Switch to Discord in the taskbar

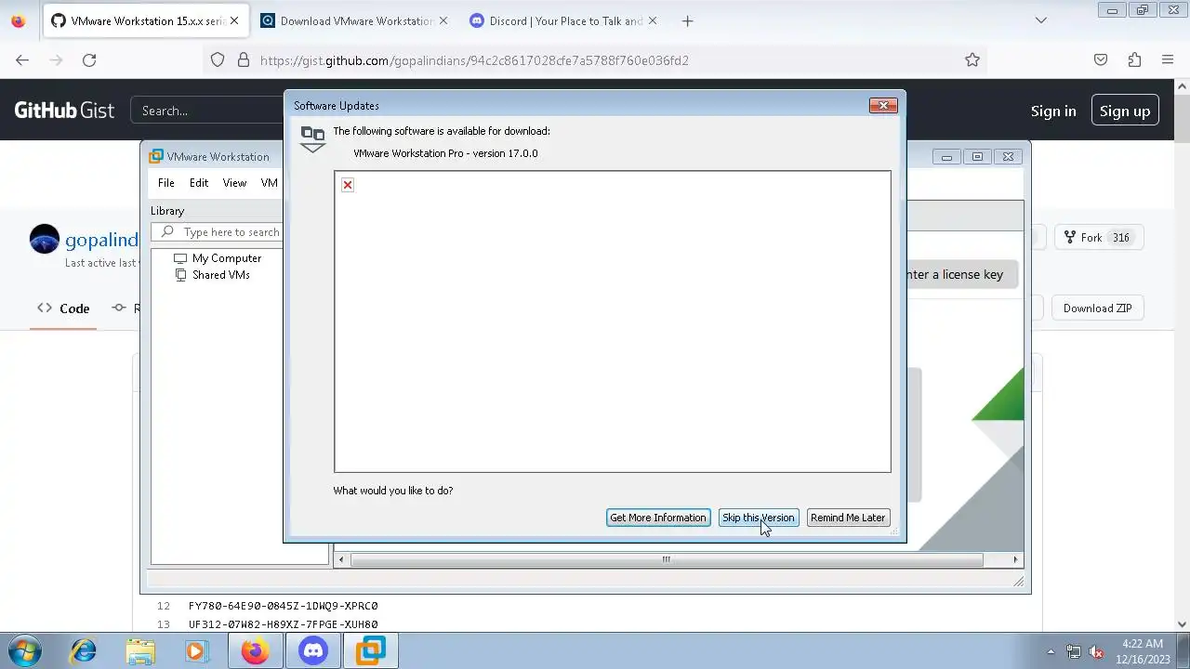click(x=313, y=651)
